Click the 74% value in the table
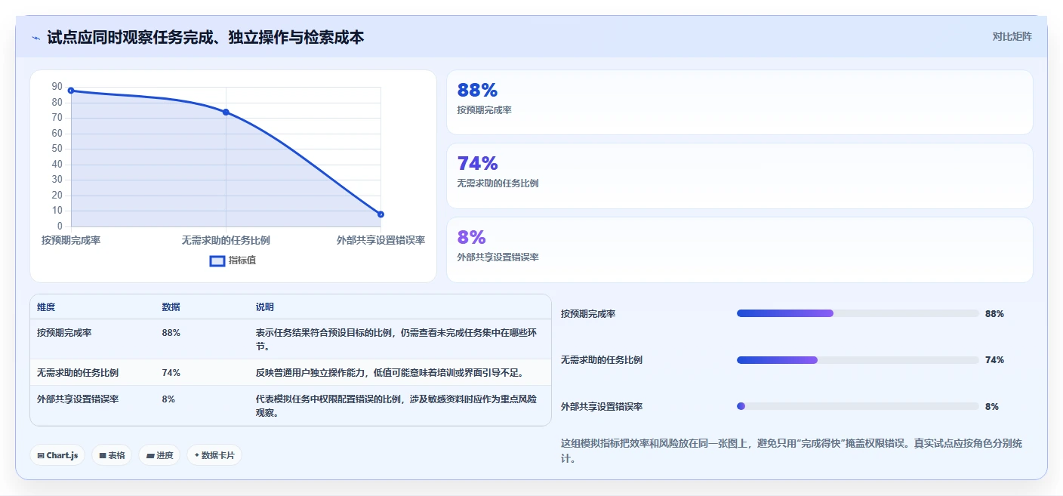 (171, 373)
